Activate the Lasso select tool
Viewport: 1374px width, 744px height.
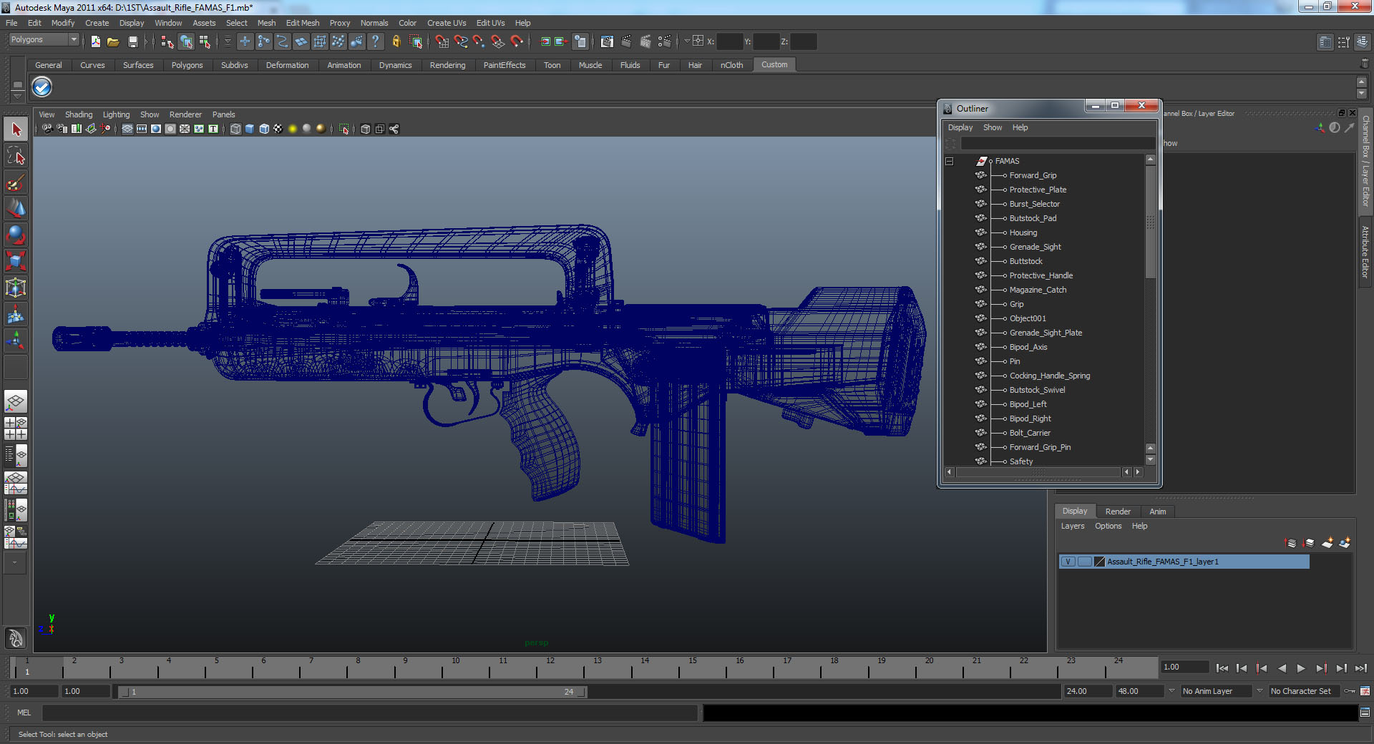tap(16, 155)
